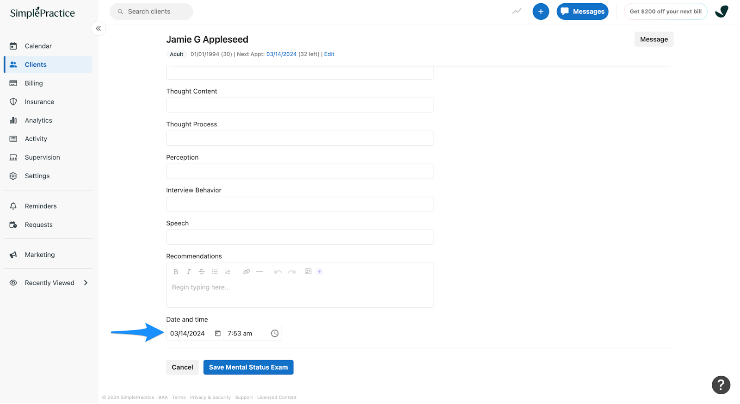Click the trend line icon in the top bar
Image resolution: width=740 pixels, height=404 pixels.
click(x=517, y=12)
